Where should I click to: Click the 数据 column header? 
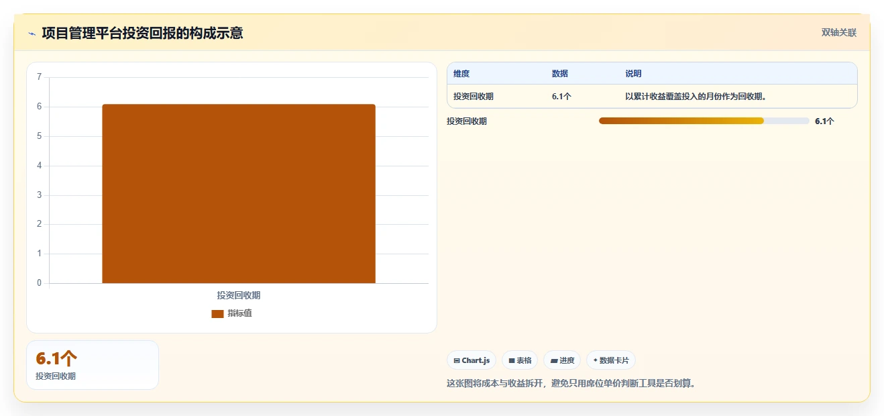coord(560,74)
